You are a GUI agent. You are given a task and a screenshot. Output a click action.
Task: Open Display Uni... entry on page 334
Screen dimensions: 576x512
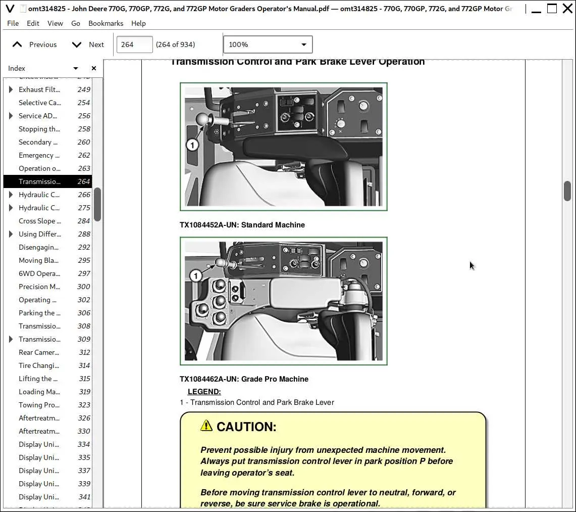(48, 444)
